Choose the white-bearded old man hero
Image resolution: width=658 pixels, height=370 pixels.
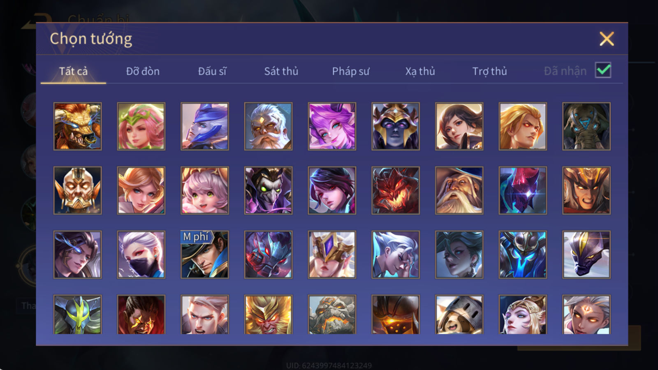coord(268,126)
